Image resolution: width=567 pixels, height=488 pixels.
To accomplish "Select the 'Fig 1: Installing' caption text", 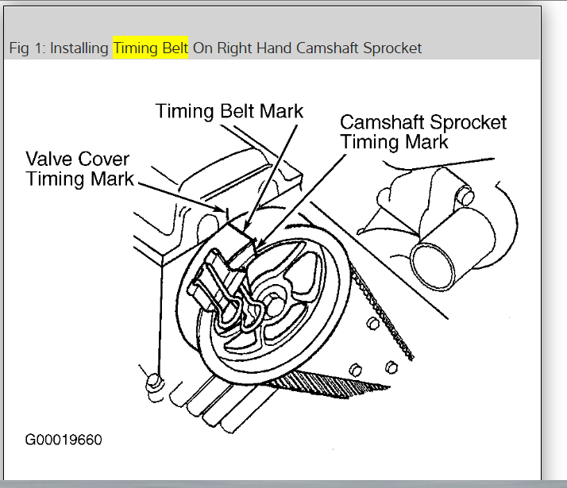I will [x=59, y=48].
